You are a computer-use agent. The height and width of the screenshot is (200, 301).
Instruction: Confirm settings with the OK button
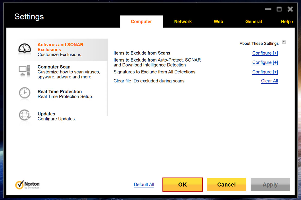pos(183,185)
